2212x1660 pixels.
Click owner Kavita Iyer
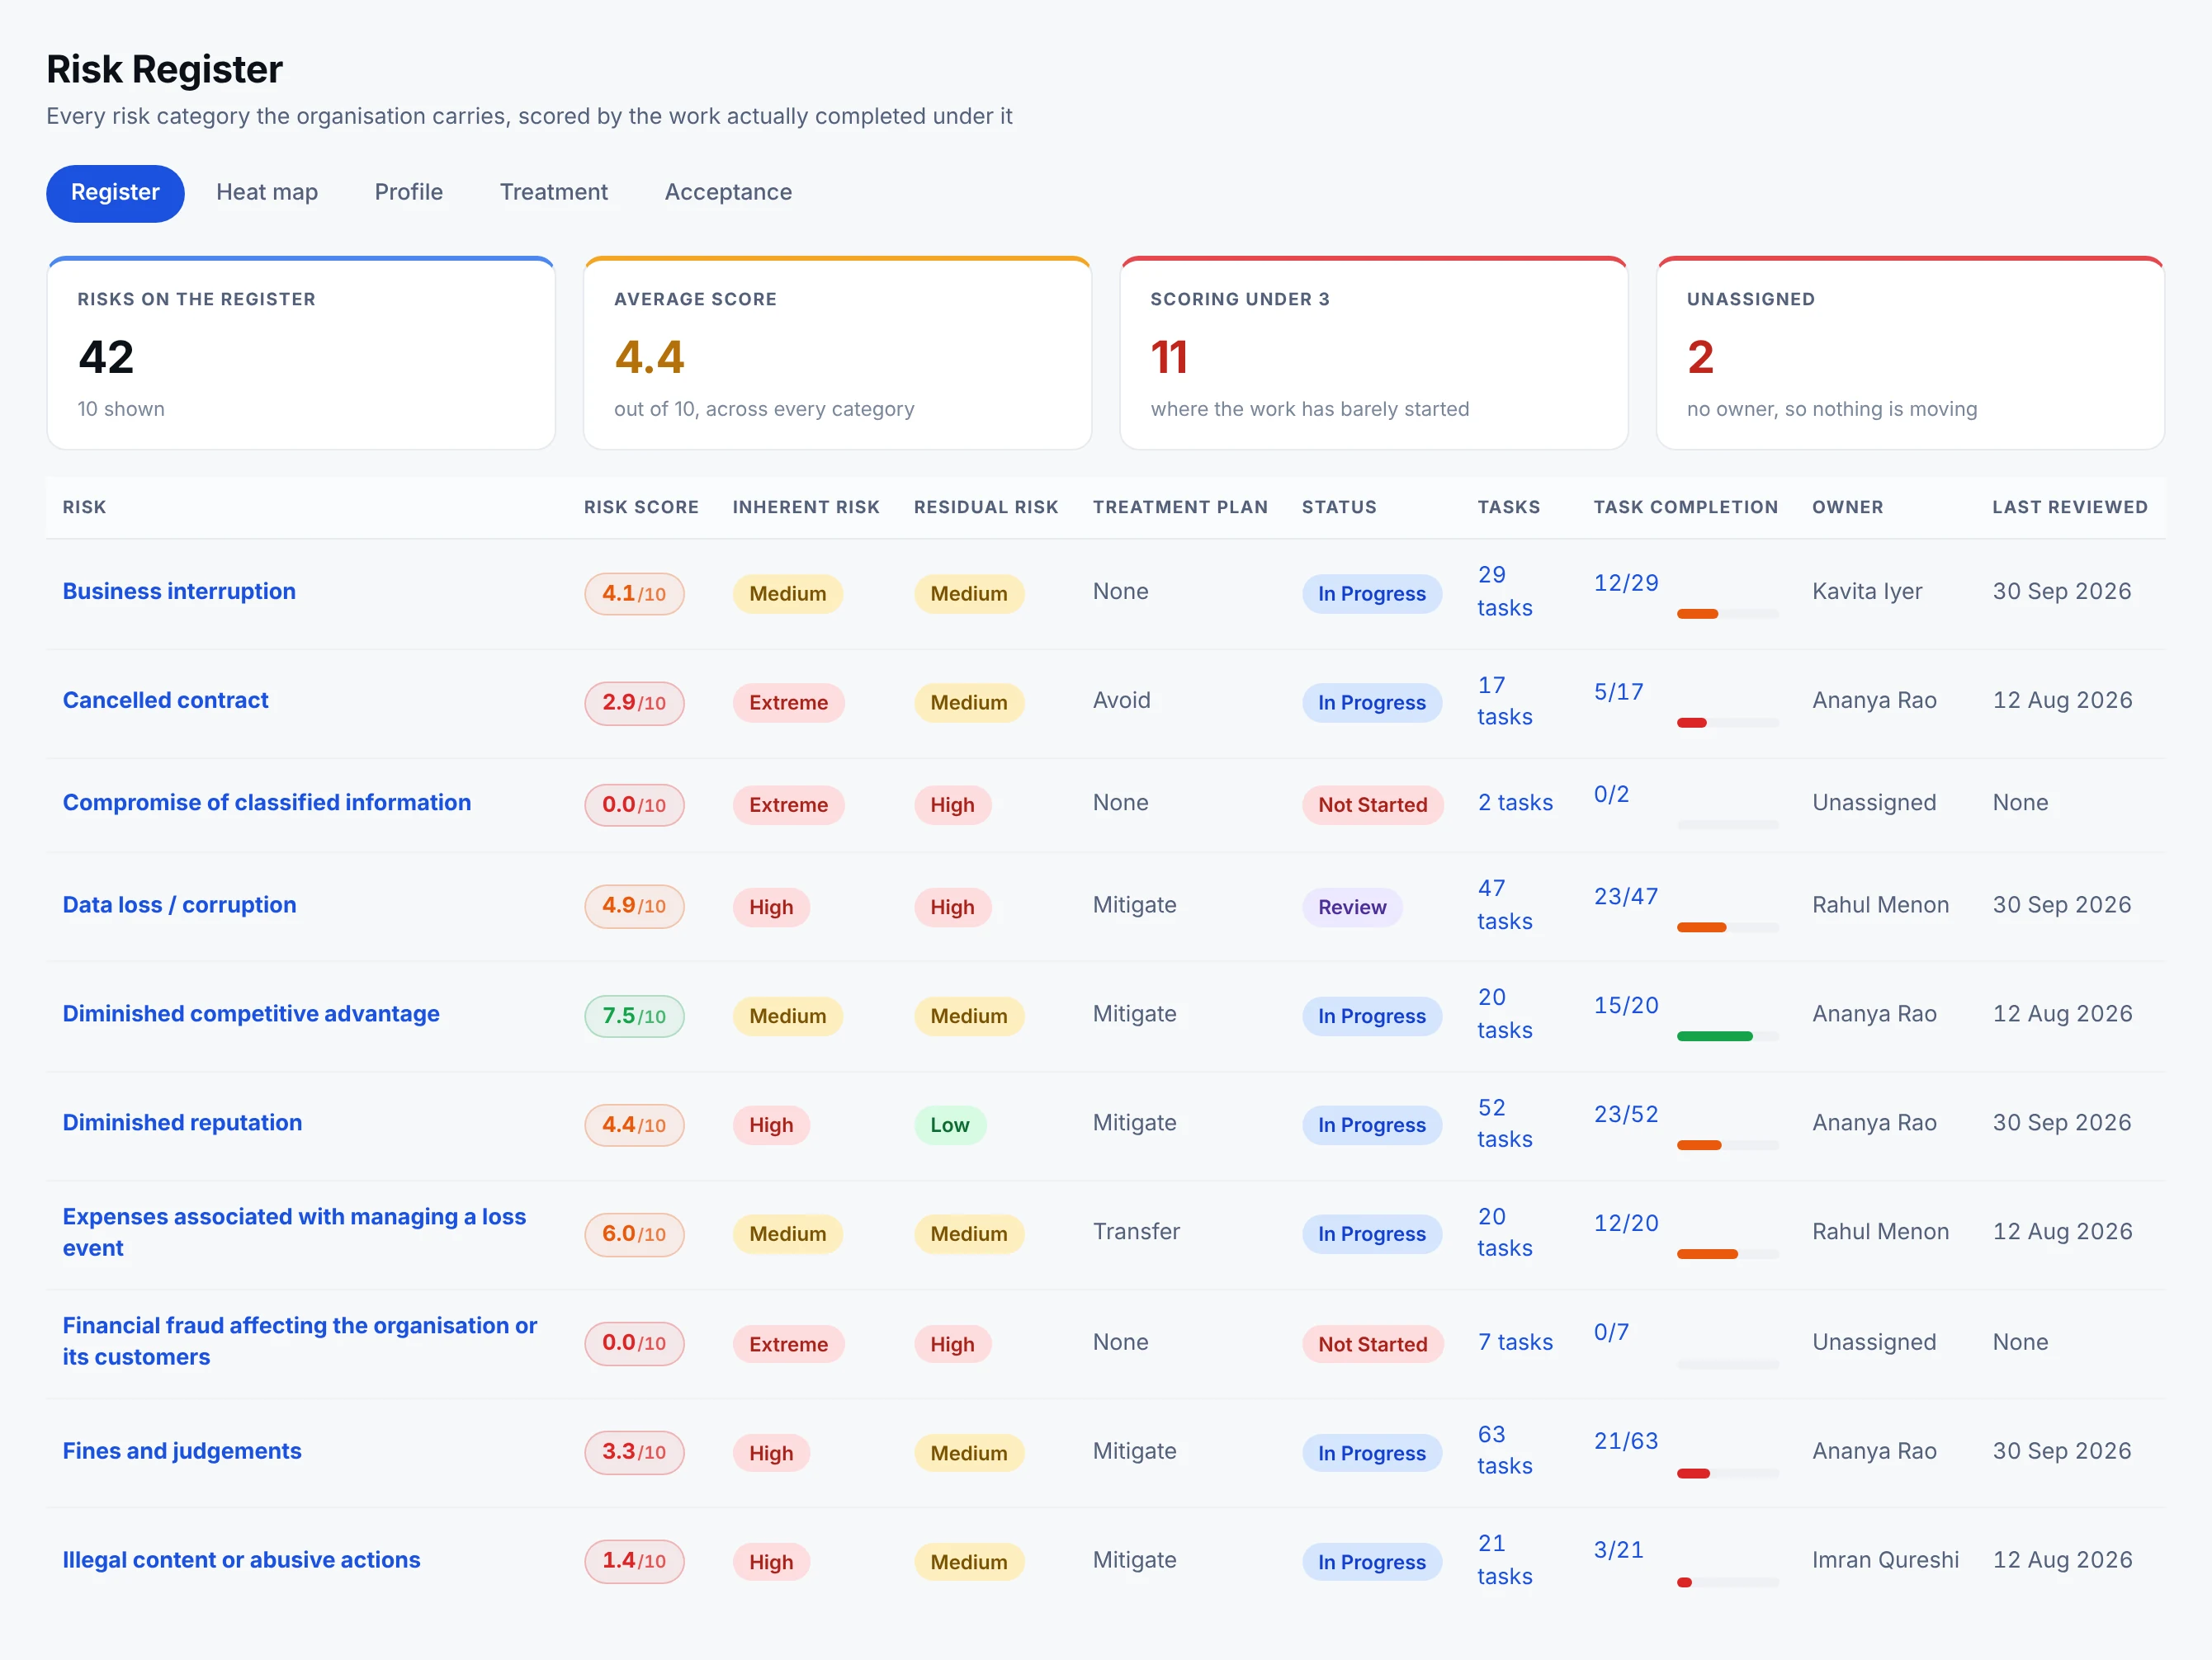pos(1867,592)
